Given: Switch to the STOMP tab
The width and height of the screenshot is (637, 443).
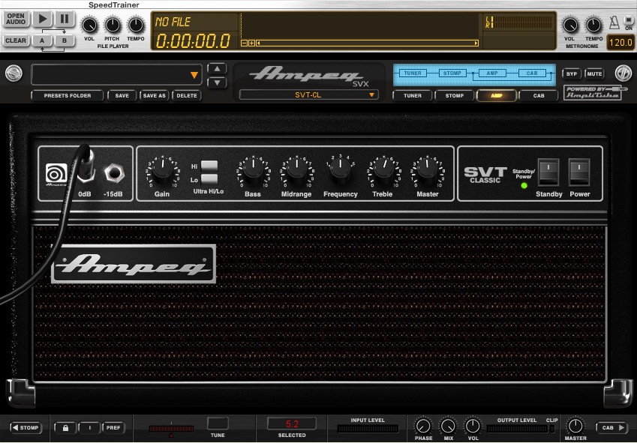Looking at the screenshot, I should (455, 96).
